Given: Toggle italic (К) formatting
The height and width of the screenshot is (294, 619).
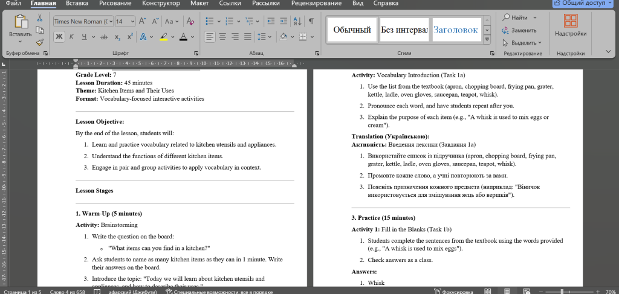Looking at the screenshot, I should point(73,36).
